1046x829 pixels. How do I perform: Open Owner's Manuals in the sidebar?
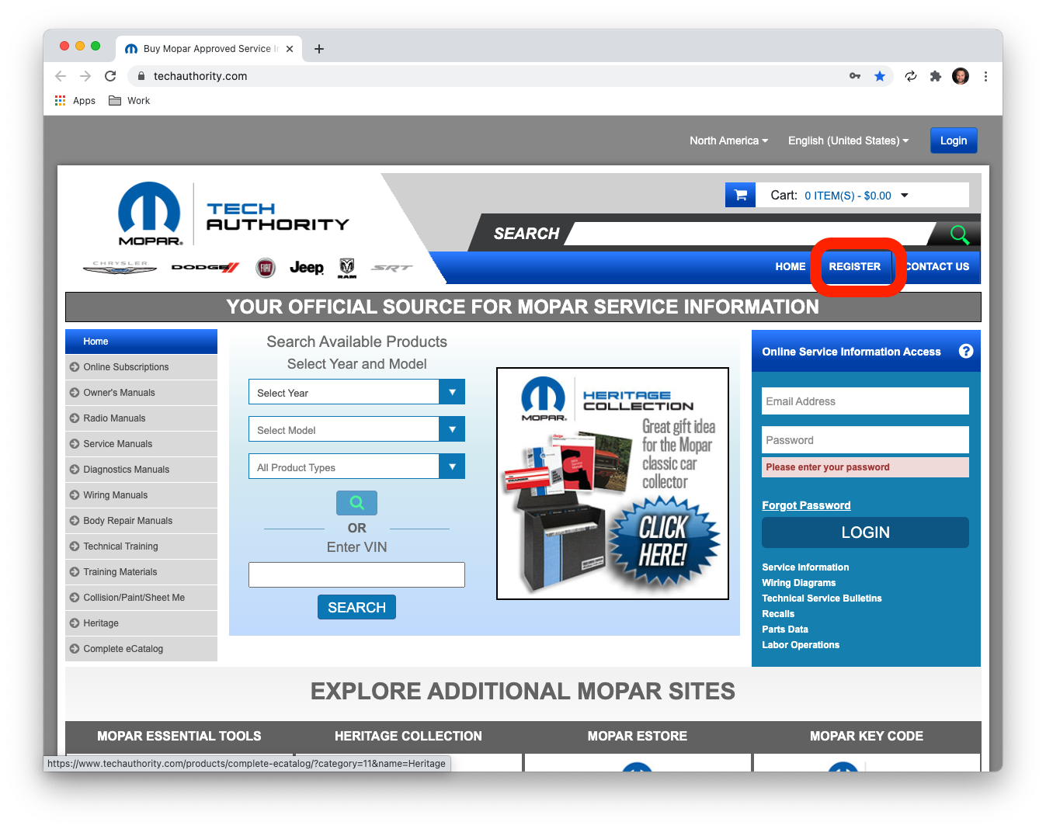[141, 393]
